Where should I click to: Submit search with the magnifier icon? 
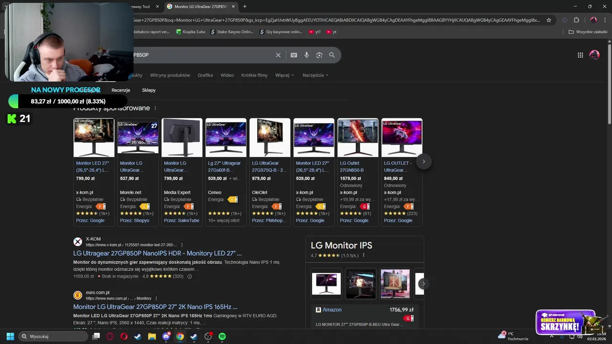pos(332,55)
